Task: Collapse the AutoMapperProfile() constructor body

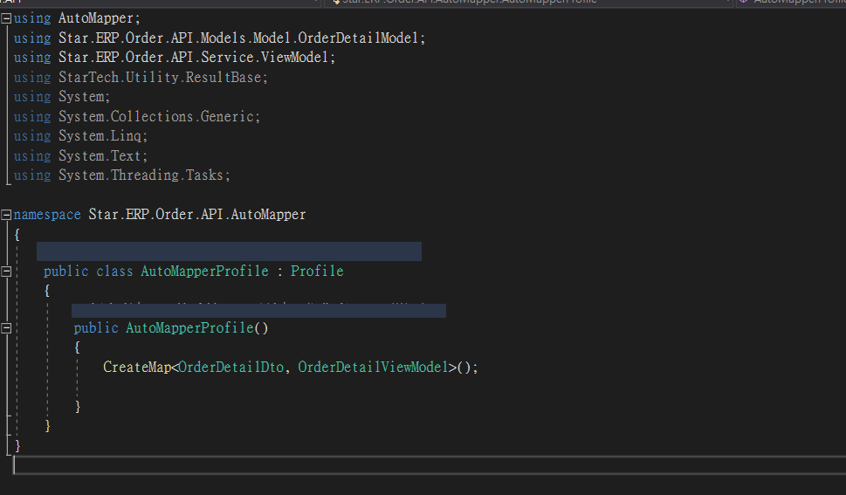Action: (7, 328)
